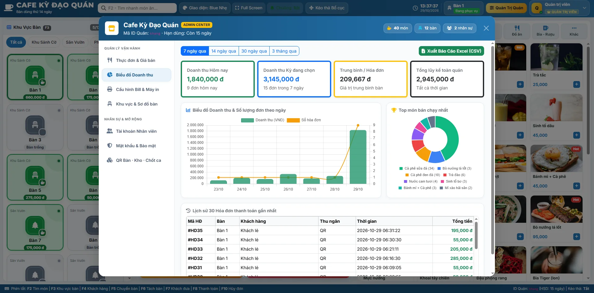Viewport: 594px width, 293px height.
Task: Open Quản Trị Quán admin button
Action: pyautogui.click(x=506, y=8)
